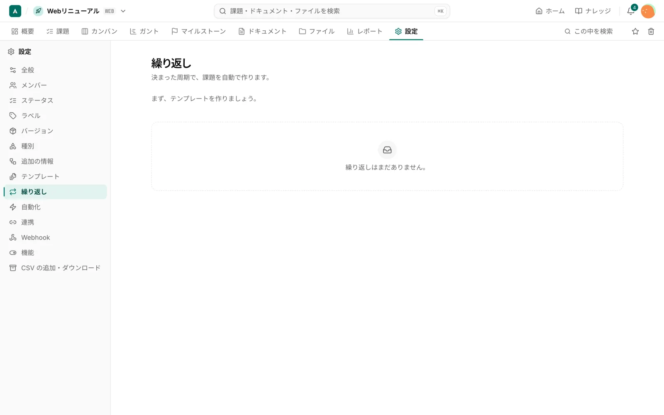Open テンプレート settings in sidebar
Viewport: 664px width, 415px height.
[55, 176]
